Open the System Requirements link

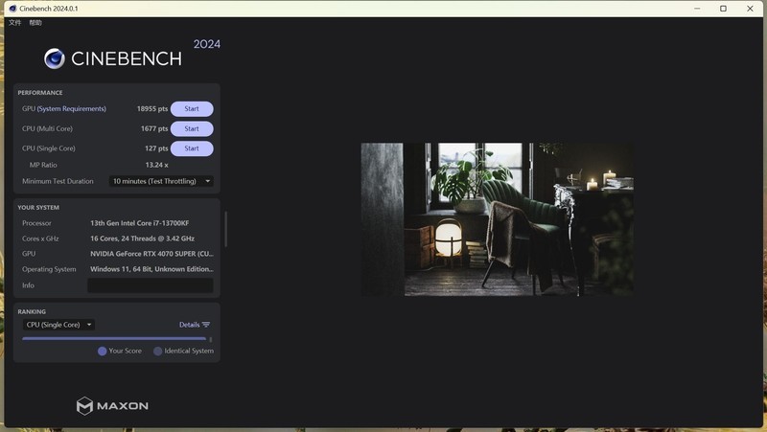coord(71,109)
